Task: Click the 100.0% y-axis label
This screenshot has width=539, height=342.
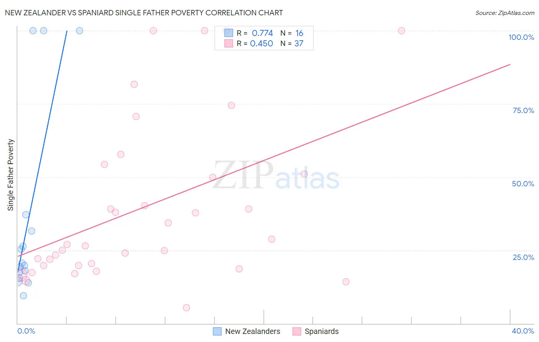Action: pos(521,37)
